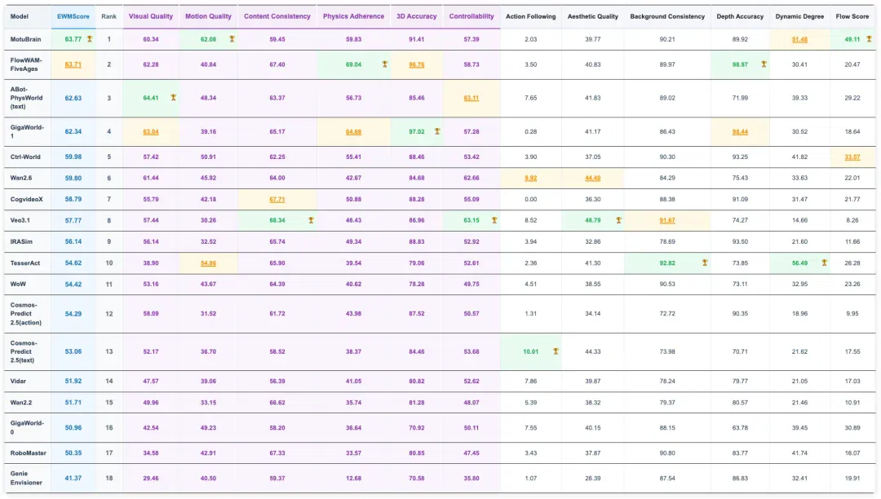
Task: Click FlowWAM-FiveAges underlined EWMScore 63.71
Action: (73, 64)
